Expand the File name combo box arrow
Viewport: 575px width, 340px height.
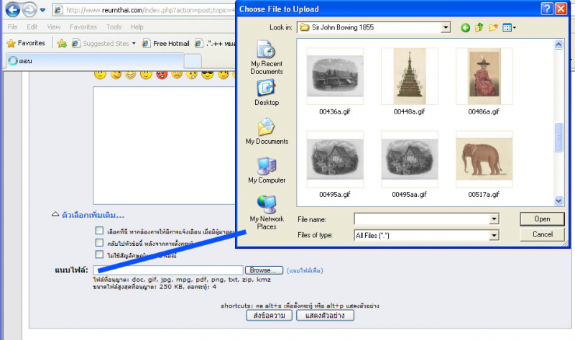click(x=494, y=219)
